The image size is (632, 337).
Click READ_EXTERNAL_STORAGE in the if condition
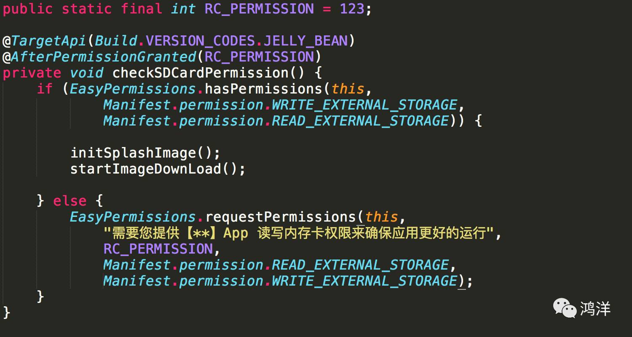coord(360,121)
